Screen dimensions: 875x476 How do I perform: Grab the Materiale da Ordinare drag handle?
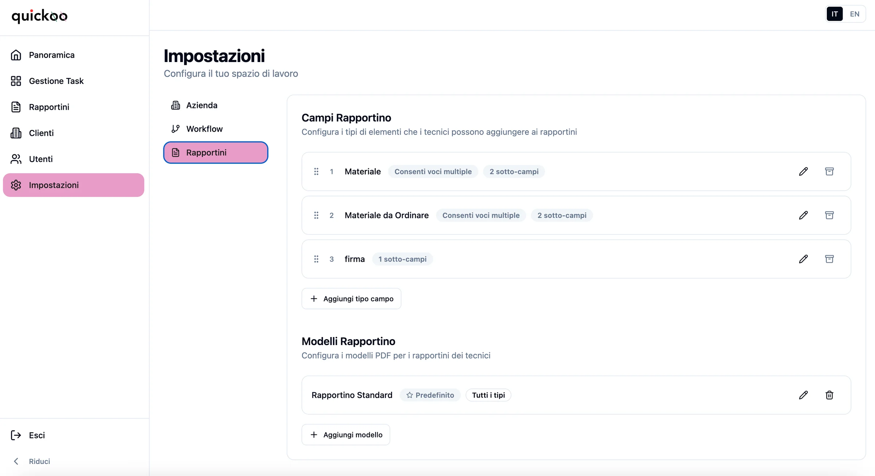pyautogui.click(x=316, y=215)
